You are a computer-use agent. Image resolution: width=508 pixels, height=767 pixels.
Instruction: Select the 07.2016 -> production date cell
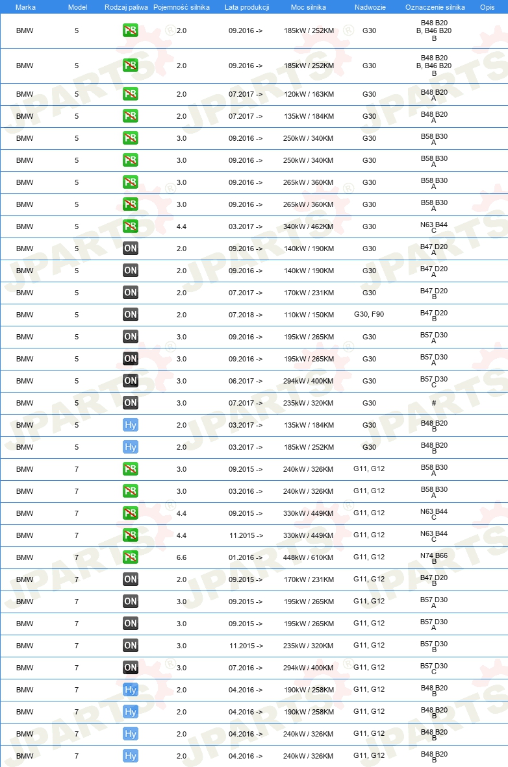[x=246, y=668]
